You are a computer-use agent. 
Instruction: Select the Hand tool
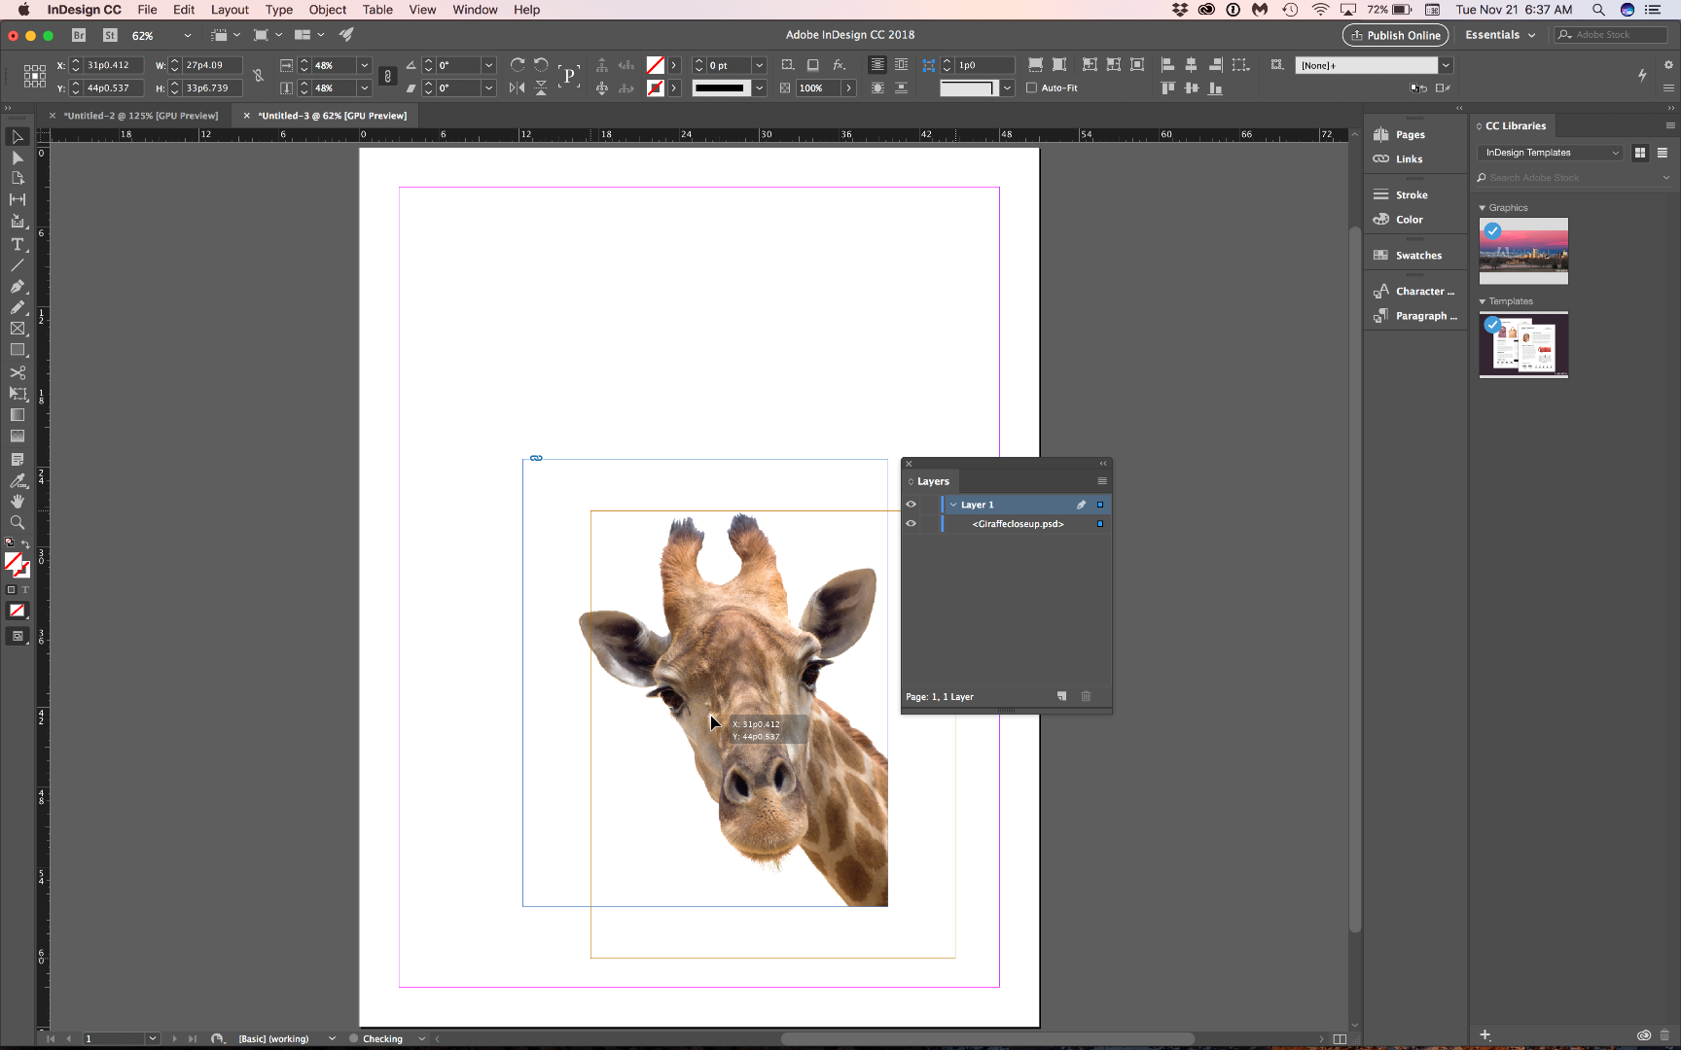(18, 502)
